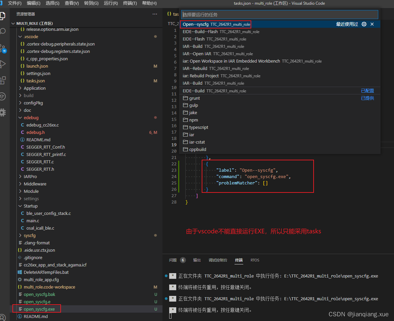Open Run and Debug view
Screen dimensions: 394x321
coord(3,64)
